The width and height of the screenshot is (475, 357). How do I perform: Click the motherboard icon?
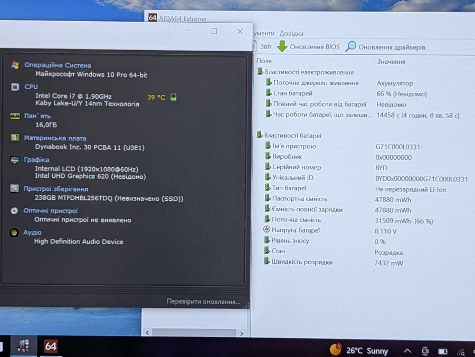[15, 138]
